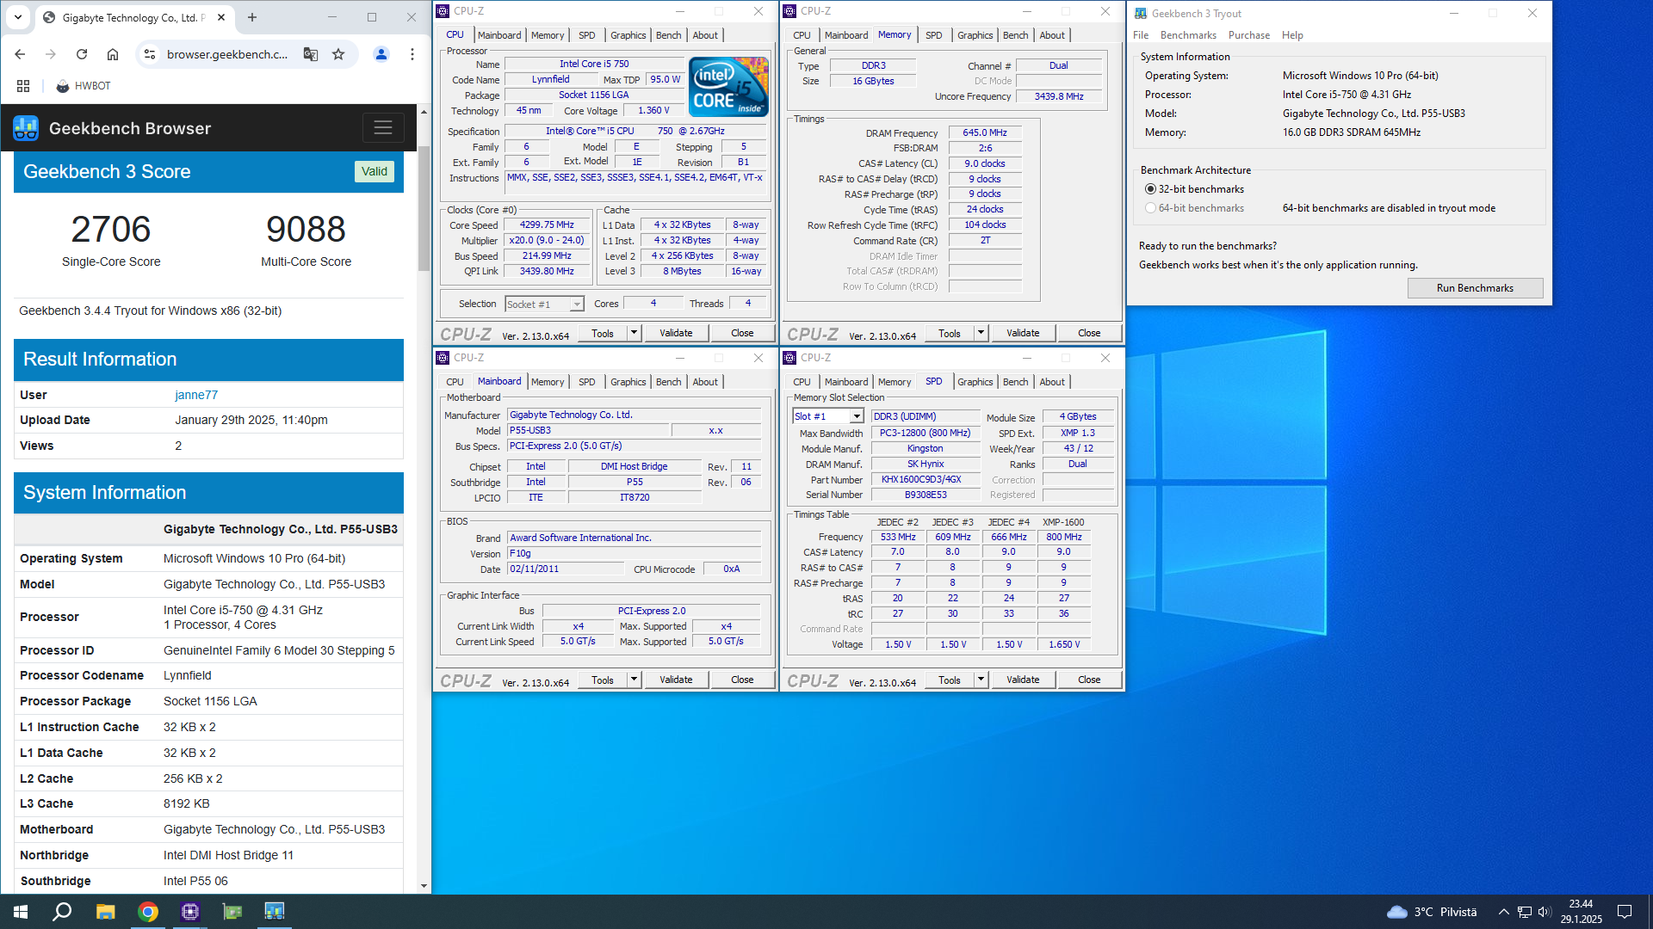The image size is (1653, 929).
Task: Open the taskbar clock and date
Action: [1582, 912]
